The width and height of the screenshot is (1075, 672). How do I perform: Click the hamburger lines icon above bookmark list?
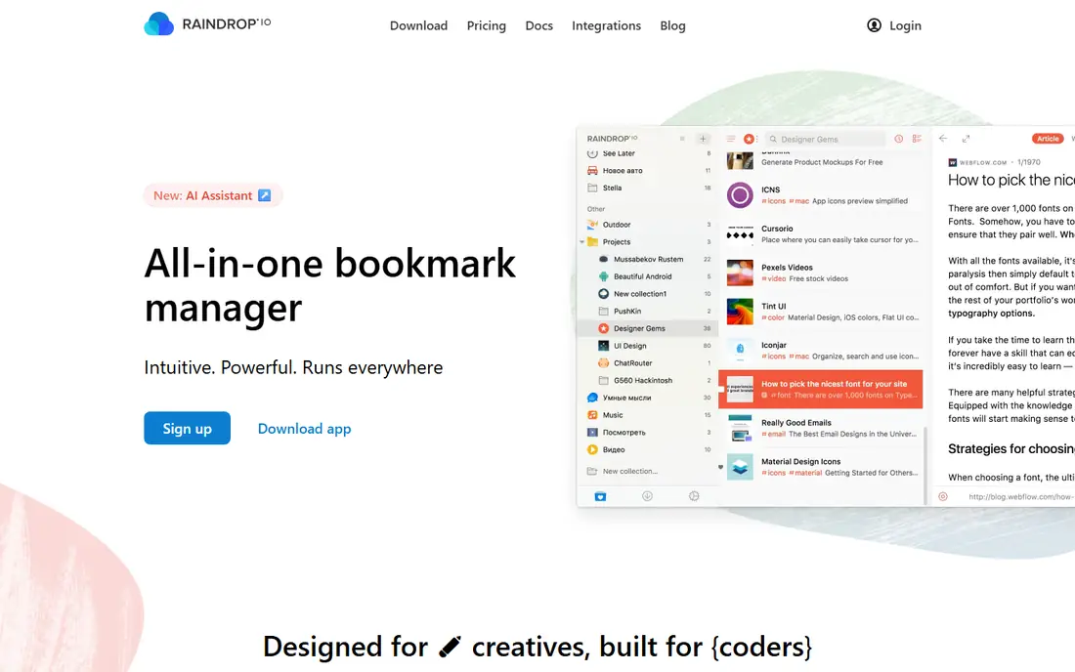pos(731,139)
